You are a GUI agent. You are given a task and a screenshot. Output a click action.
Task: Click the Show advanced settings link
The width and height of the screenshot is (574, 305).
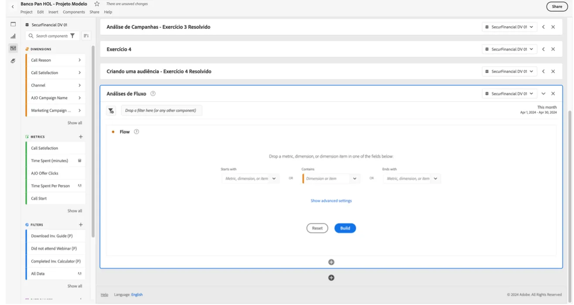click(331, 201)
